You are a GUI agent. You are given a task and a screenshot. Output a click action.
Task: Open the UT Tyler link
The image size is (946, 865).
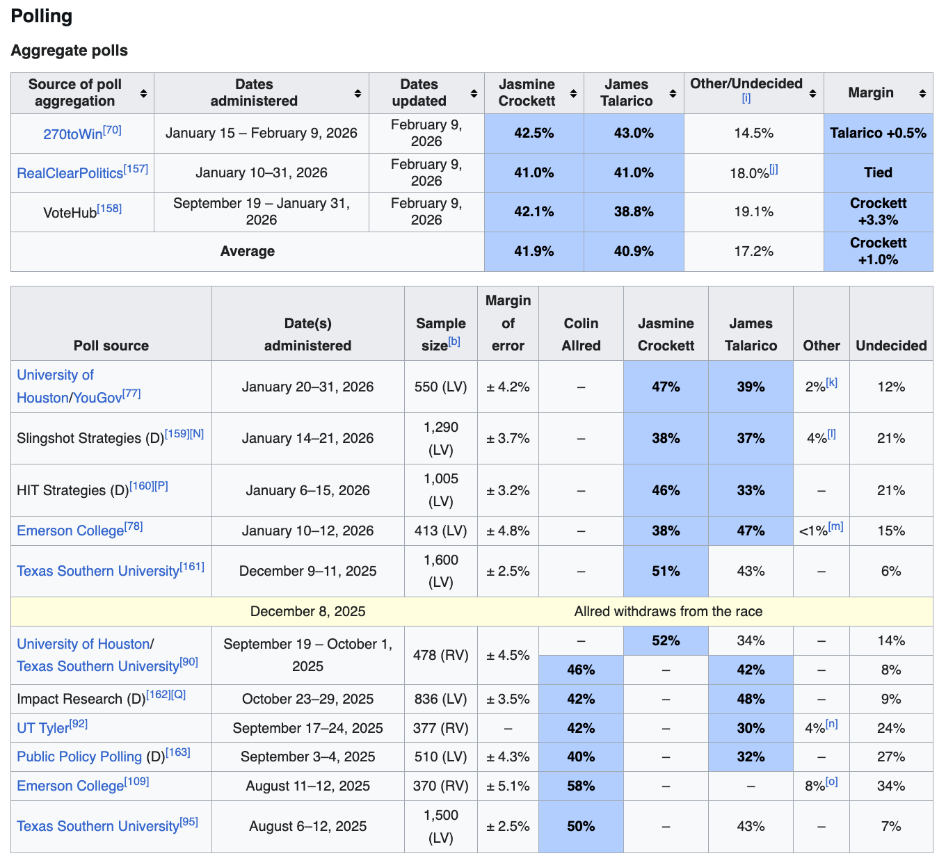[x=42, y=728]
